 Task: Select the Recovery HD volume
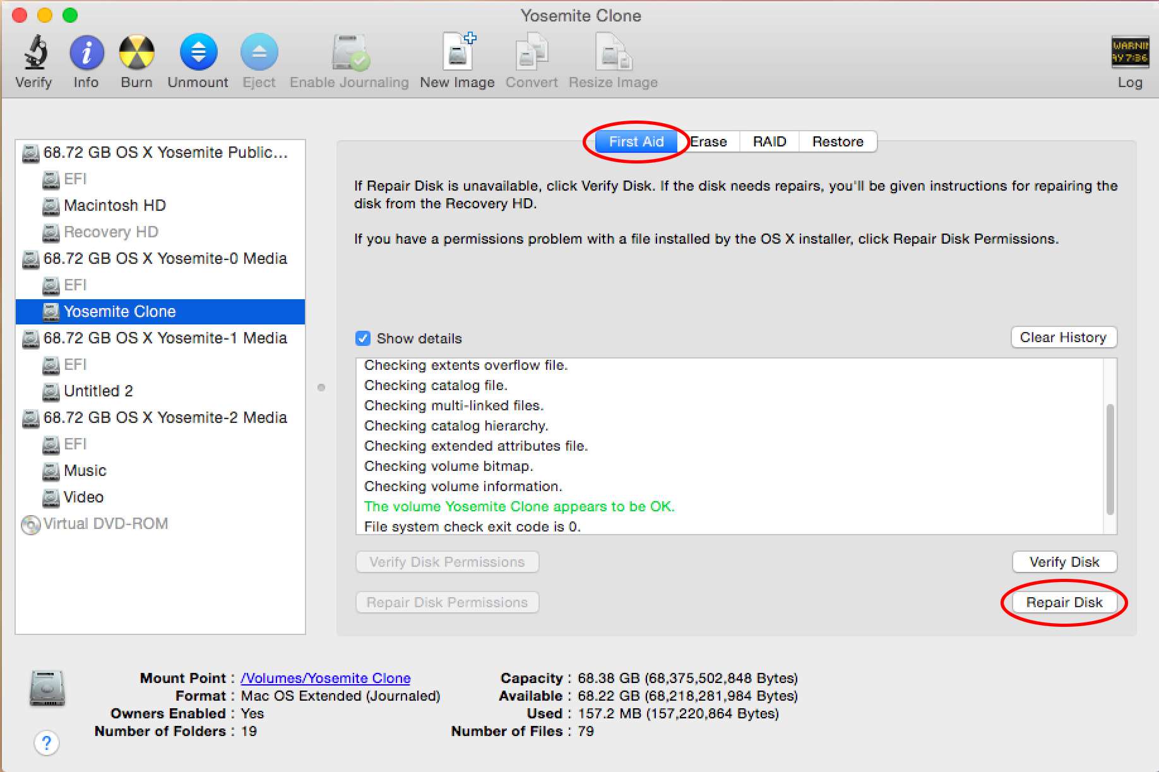(x=160, y=232)
